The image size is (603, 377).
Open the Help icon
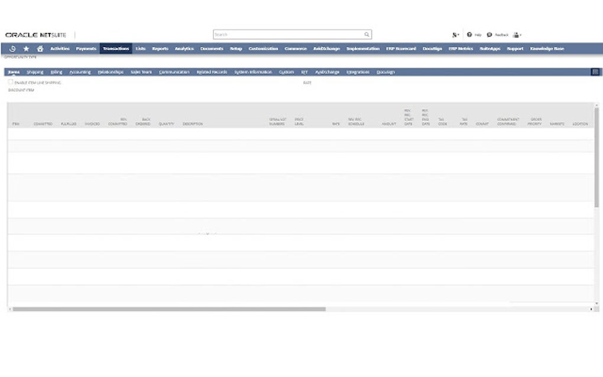pyautogui.click(x=469, y=35)
